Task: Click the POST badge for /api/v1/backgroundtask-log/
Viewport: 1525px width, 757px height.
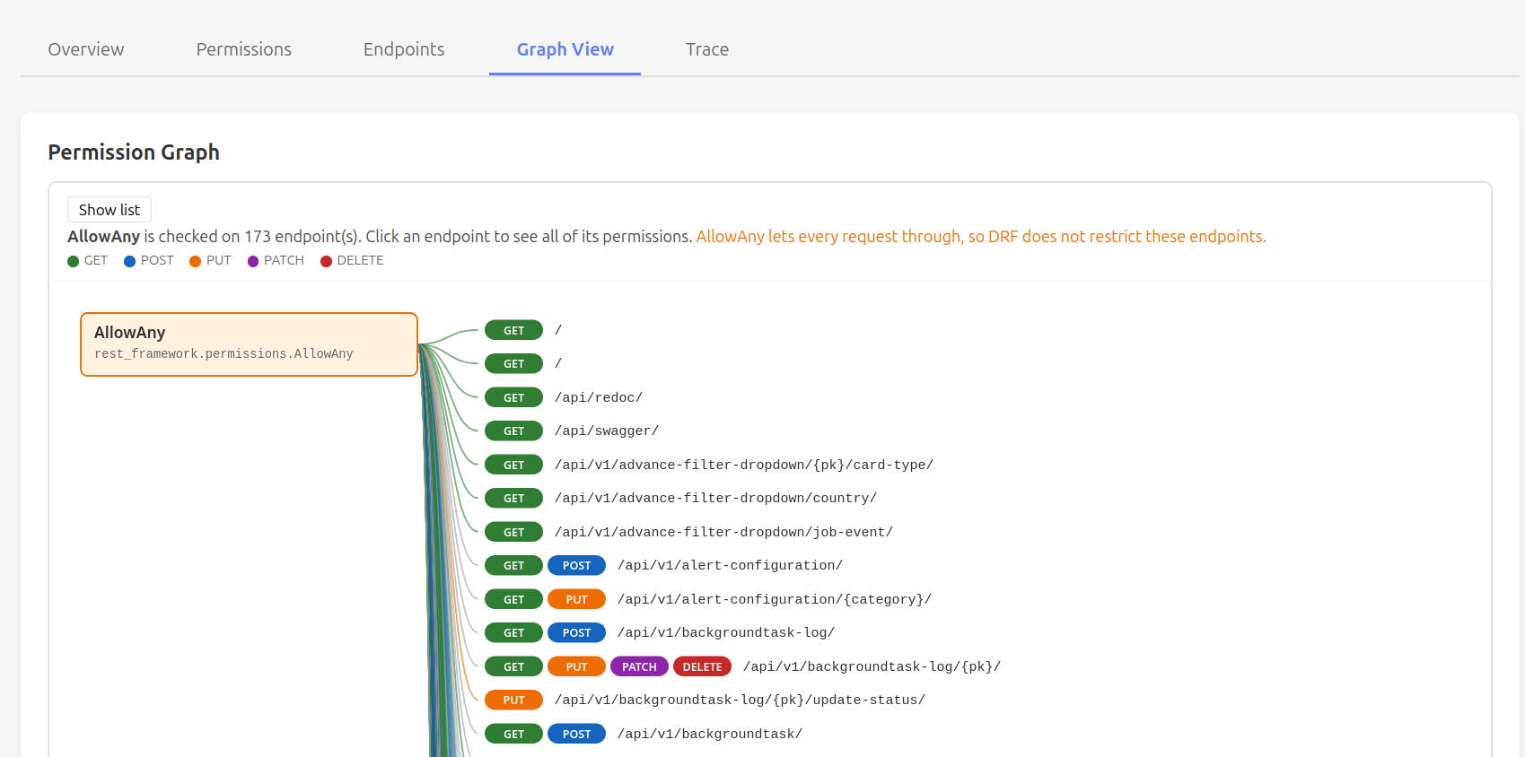Action: [576, 632]
